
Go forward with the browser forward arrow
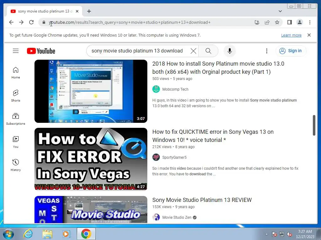tap(21, 22)
